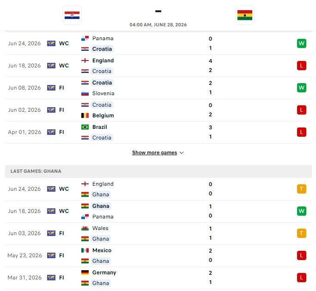Click the Brazil flag icon
Viewport: 316px width, 291px height.
point(85,127)
